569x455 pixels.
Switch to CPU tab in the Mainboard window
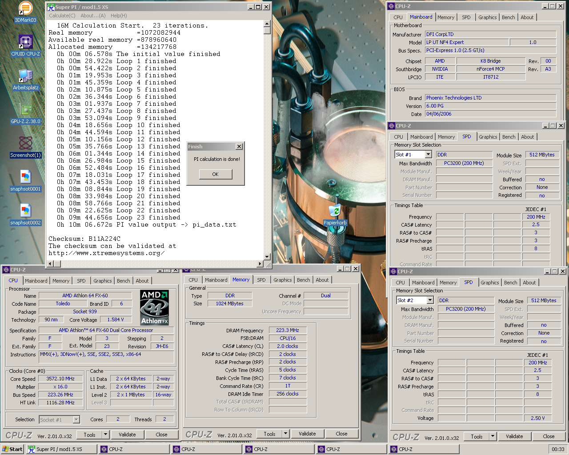398,17
